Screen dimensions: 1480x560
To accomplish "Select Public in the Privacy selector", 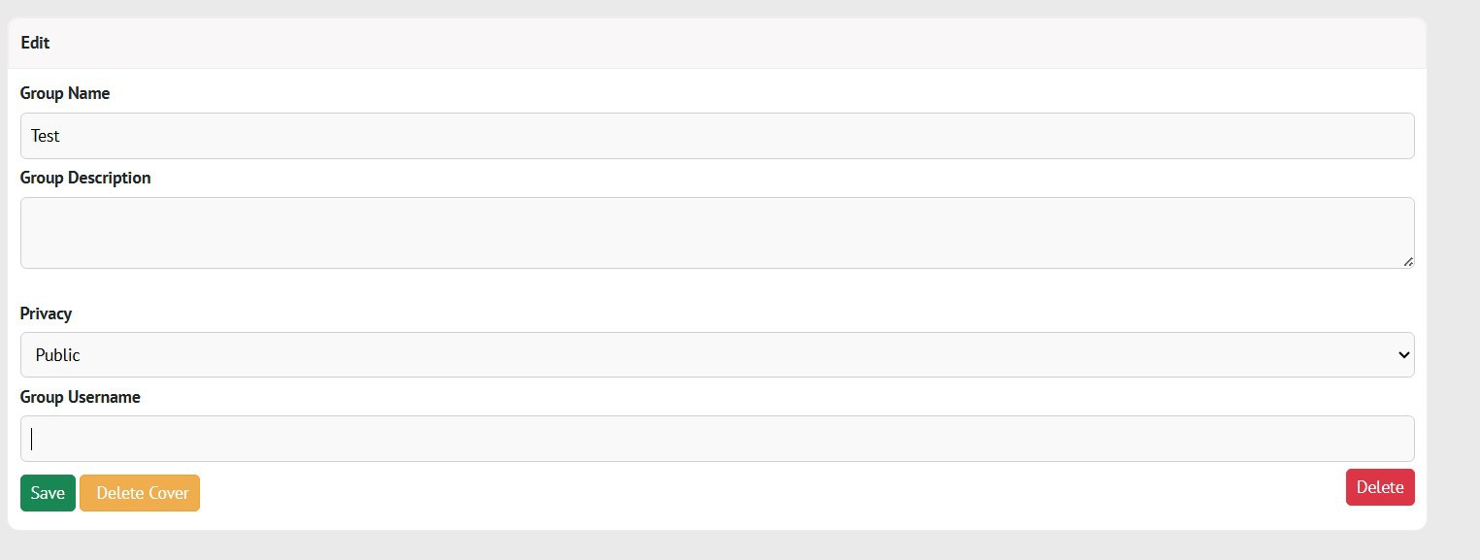I will click(x=716, y=354).
